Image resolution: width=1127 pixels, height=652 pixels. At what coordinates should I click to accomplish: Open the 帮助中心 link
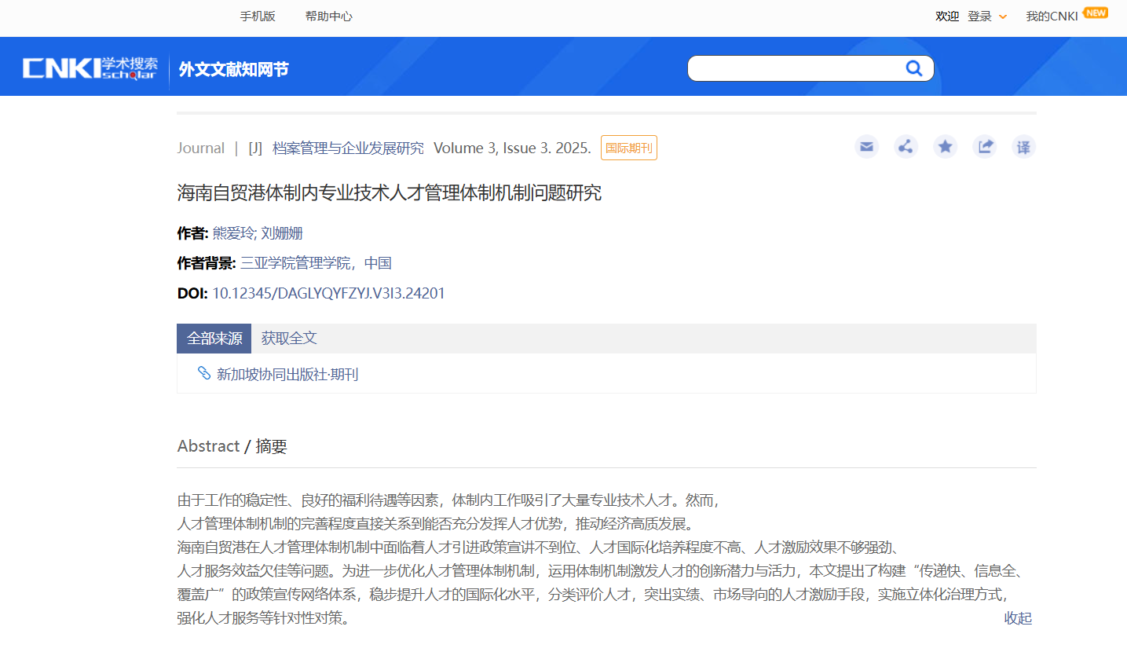pos(328,16)
